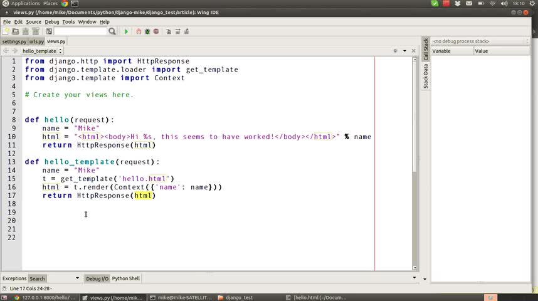This screenshot has height=301, width=538.
Task: Open the left bottom panel options arrow
Action: click(x=77, y=278)
